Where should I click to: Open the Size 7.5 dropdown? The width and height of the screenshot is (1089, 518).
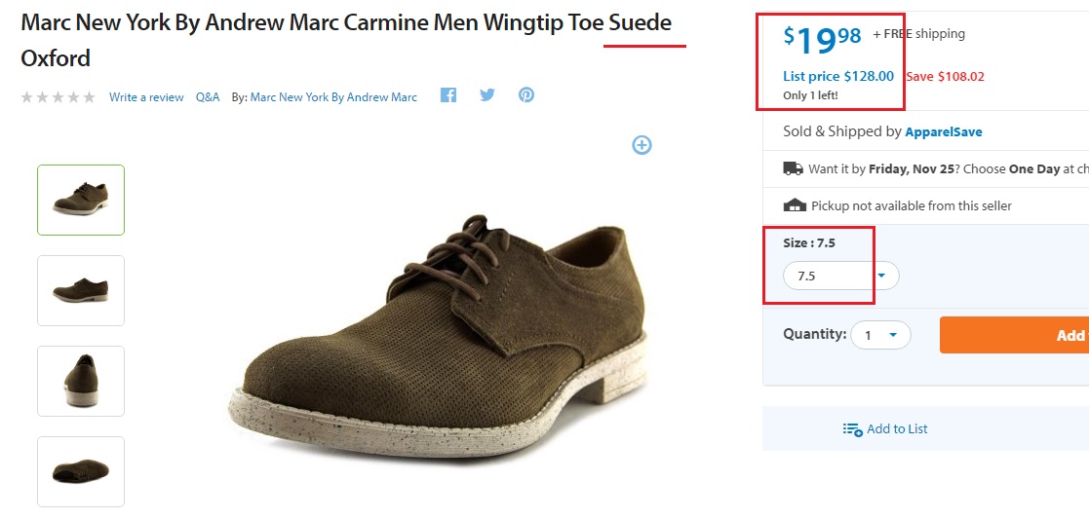point(840,276)
